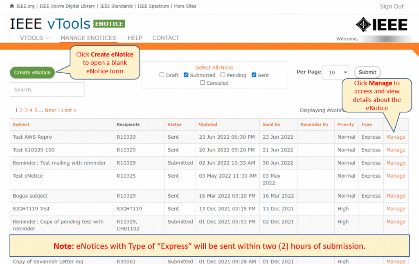Enable the Draft checkbox

click(162, 75)
